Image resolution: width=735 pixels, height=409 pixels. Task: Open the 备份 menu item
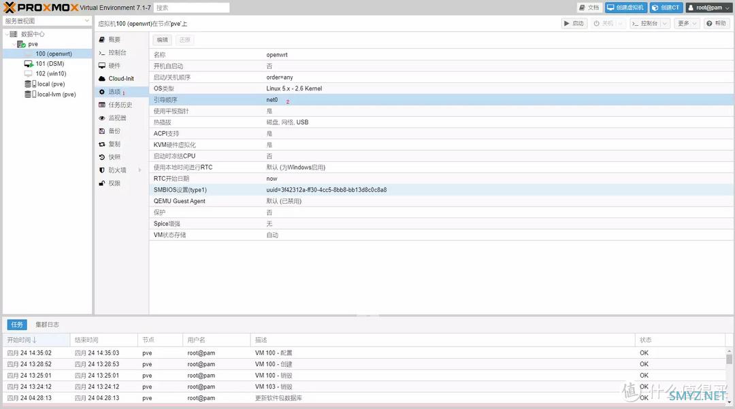[x=122, y=131]
